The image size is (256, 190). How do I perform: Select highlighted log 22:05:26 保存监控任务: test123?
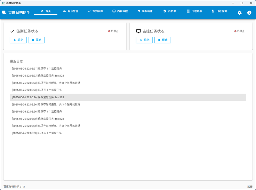128,97
